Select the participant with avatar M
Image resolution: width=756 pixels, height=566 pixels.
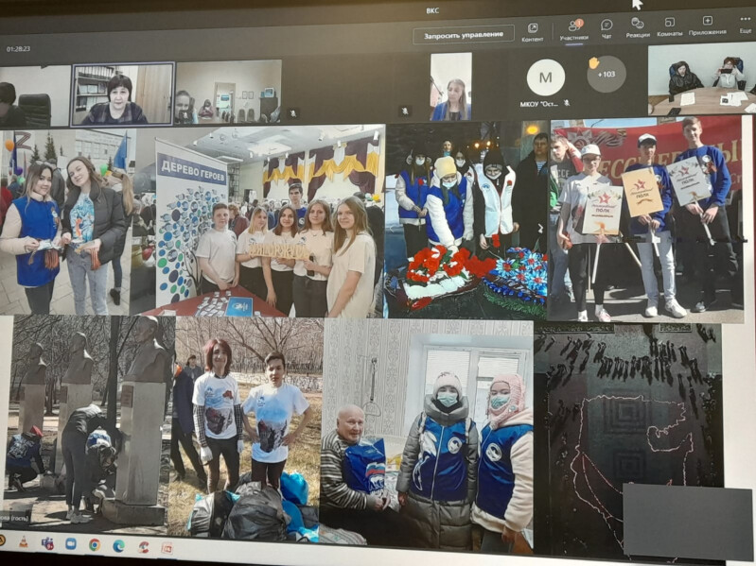pos(545,77)
